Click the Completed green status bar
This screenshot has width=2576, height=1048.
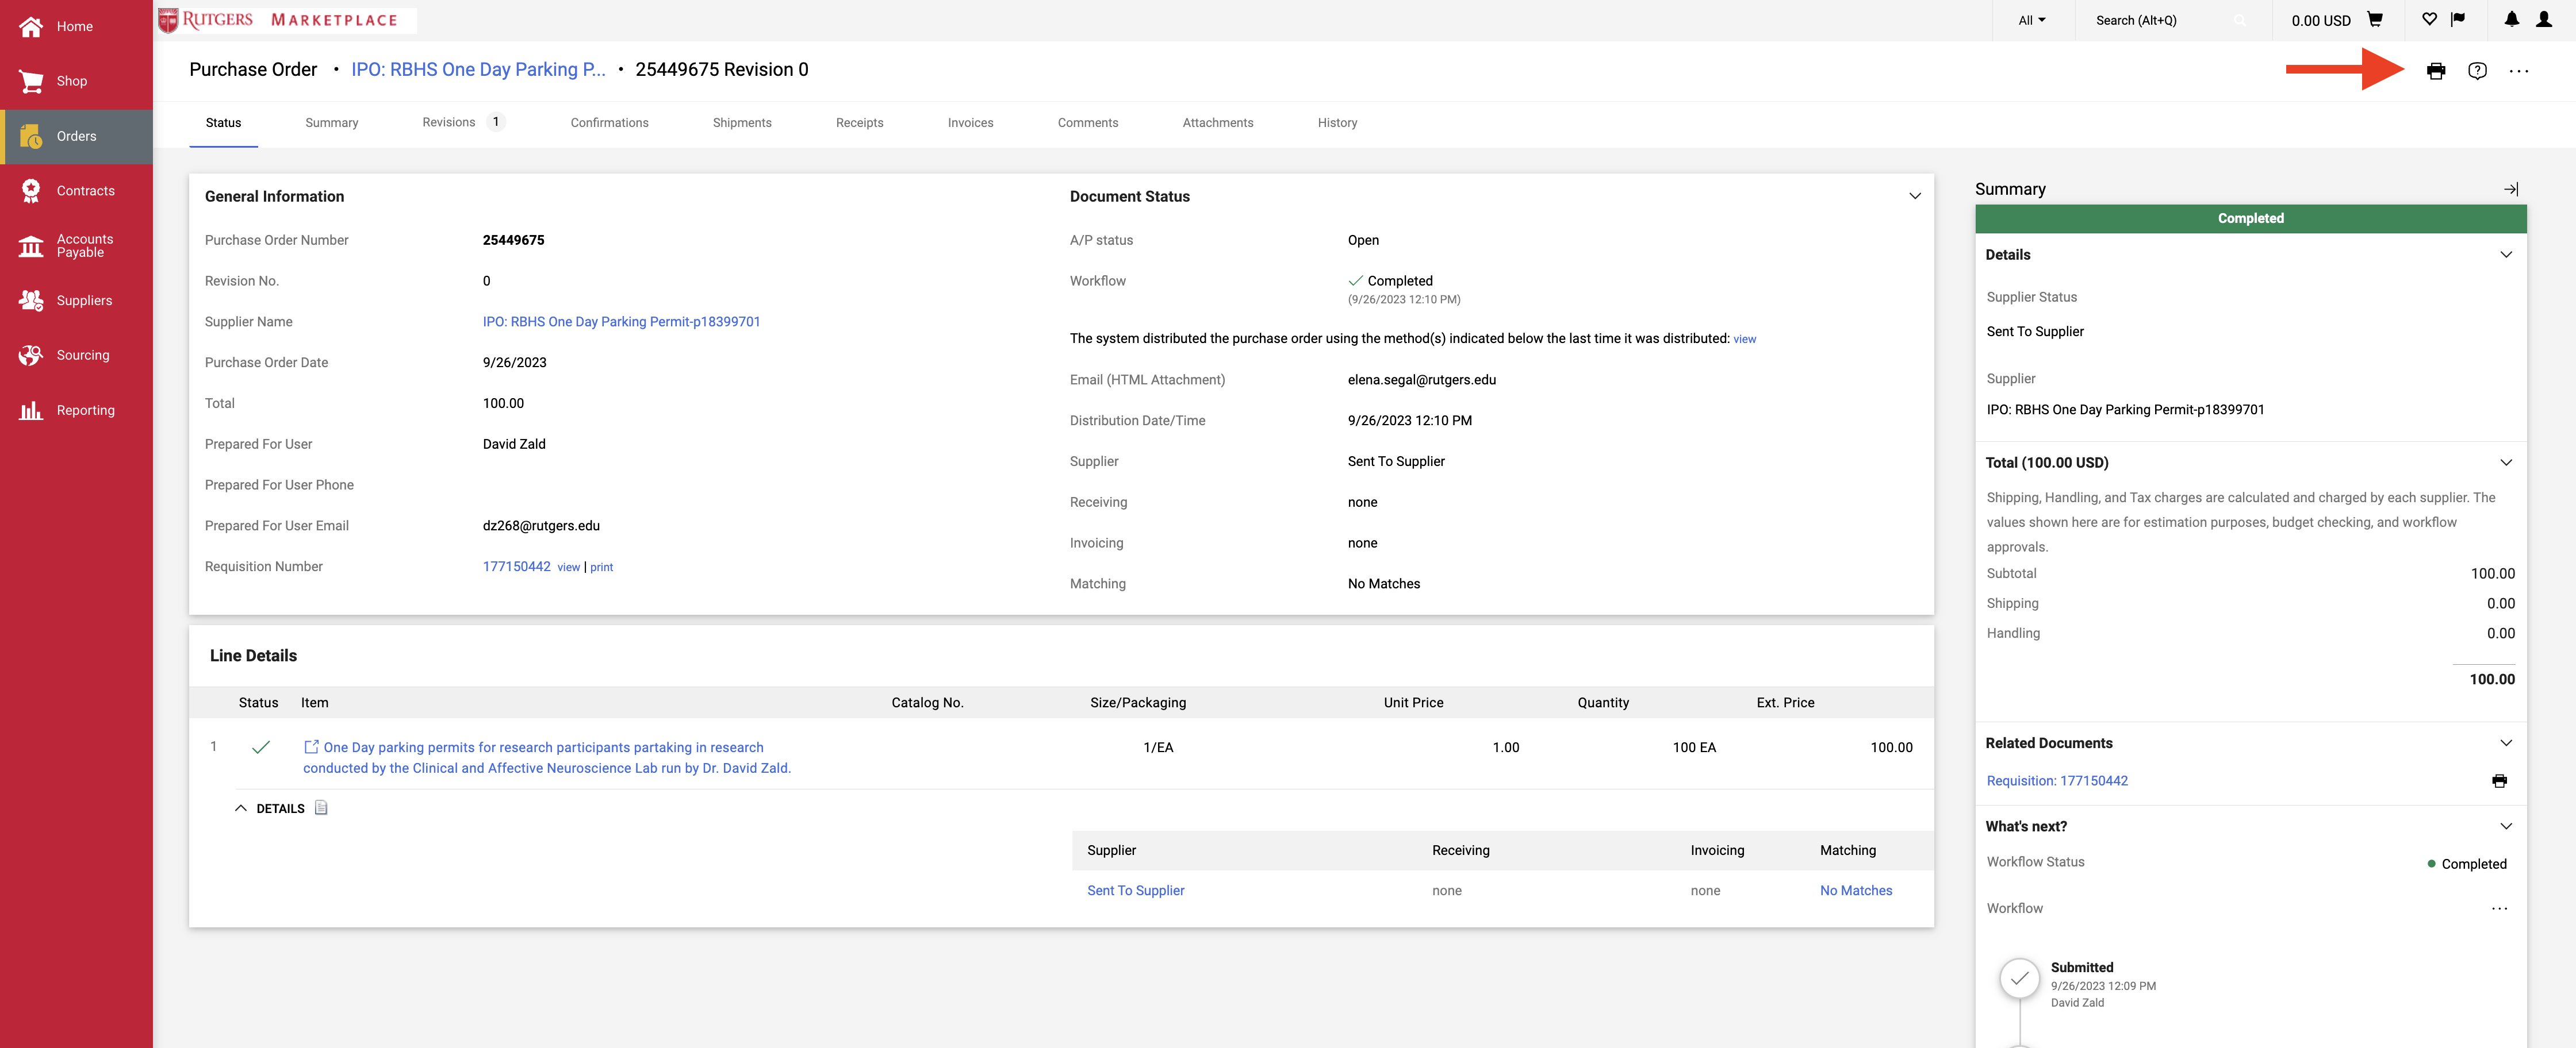2250,219
